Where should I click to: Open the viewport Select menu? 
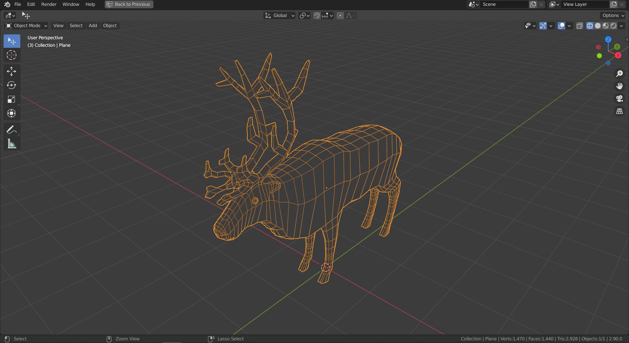coord(76,26)
